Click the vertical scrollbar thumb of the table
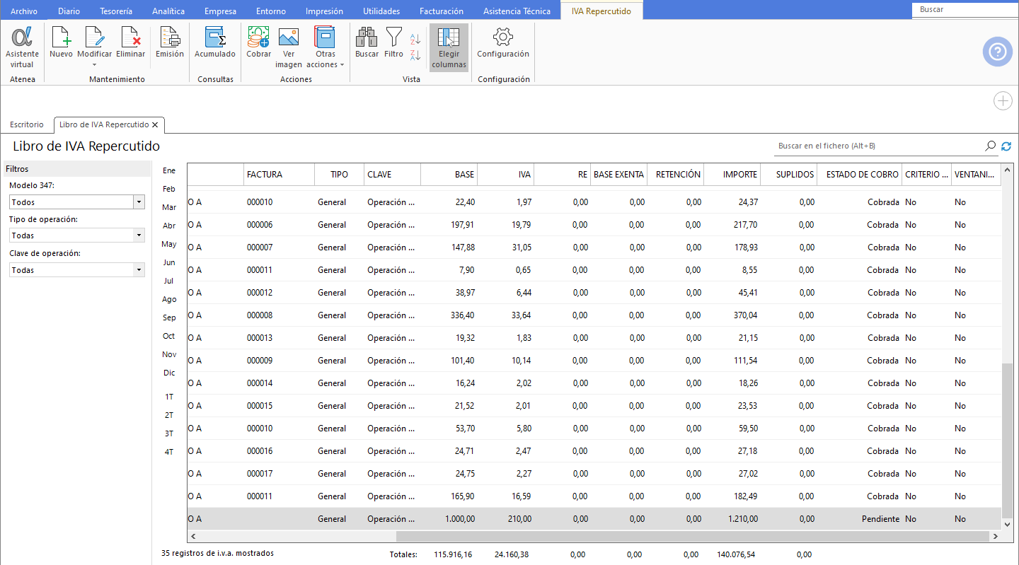Viewport: 1019px width, 565px height. [x=1008, y=440]
